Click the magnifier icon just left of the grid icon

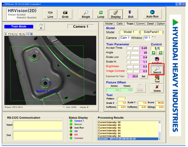24,34
